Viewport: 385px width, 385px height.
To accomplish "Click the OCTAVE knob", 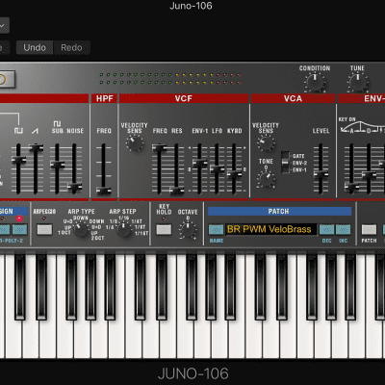I will (x=188, y=230).
